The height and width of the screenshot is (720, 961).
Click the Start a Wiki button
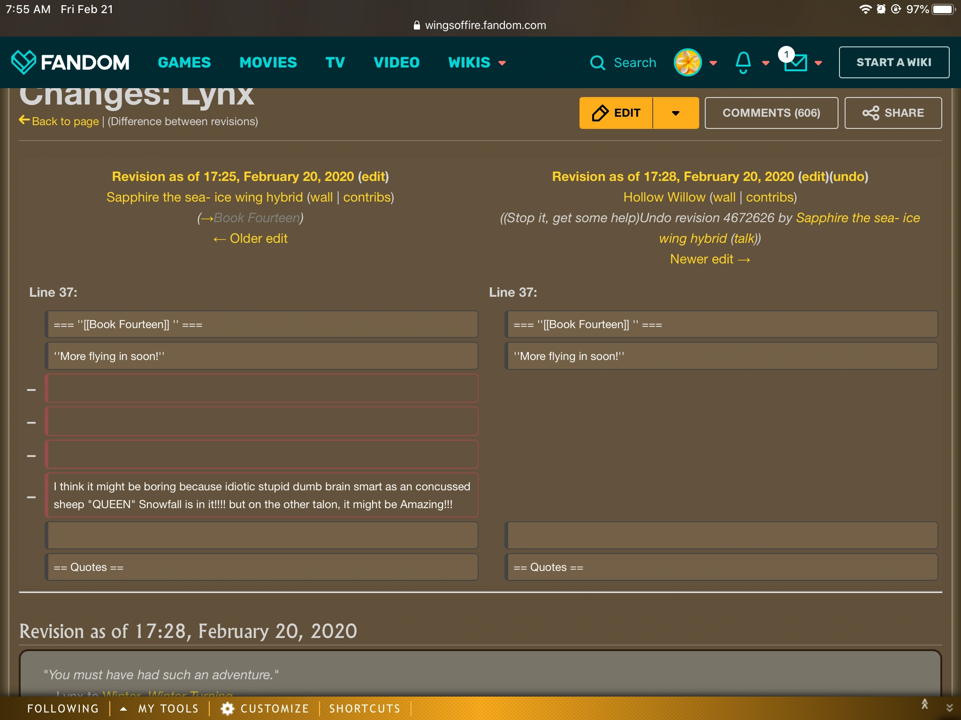893,62
